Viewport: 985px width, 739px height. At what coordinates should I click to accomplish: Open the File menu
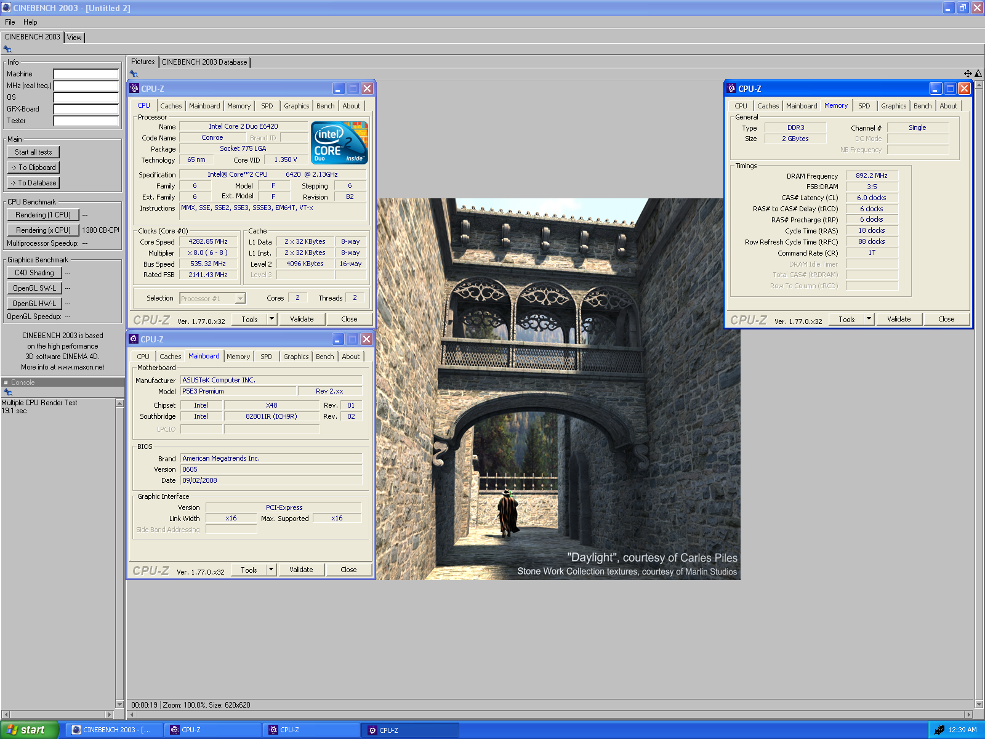coord(10,22)
